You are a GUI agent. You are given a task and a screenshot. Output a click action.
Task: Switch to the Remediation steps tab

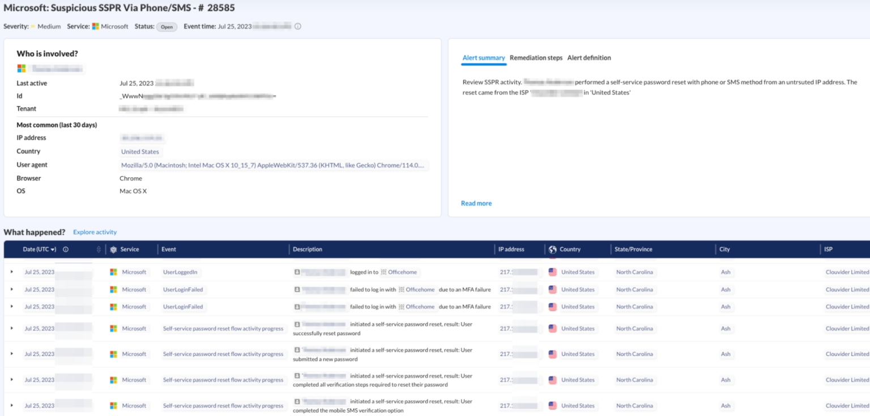536,58
